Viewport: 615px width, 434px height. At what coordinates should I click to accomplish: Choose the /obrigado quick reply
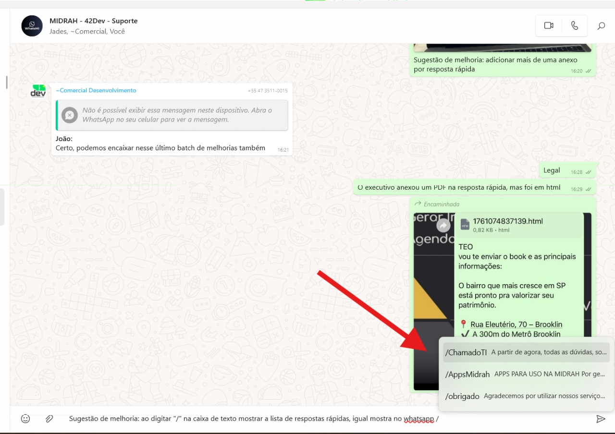click(526, 396)
